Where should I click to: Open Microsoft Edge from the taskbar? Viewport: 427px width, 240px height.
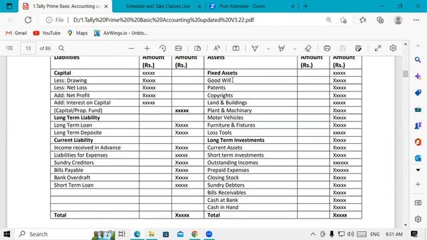[x=137, y=234]
